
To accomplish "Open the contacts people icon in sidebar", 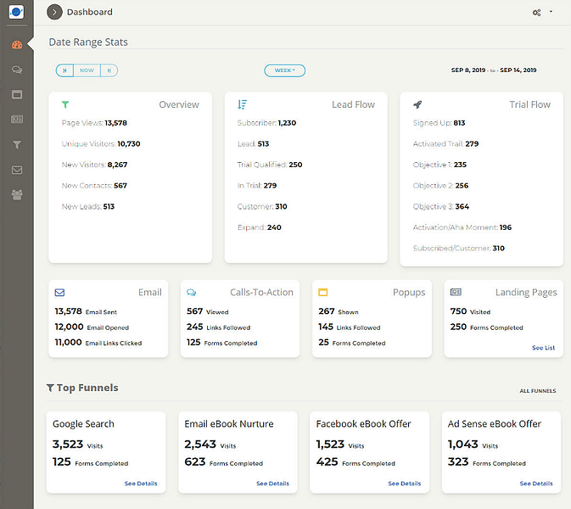I will coord(16,194).
